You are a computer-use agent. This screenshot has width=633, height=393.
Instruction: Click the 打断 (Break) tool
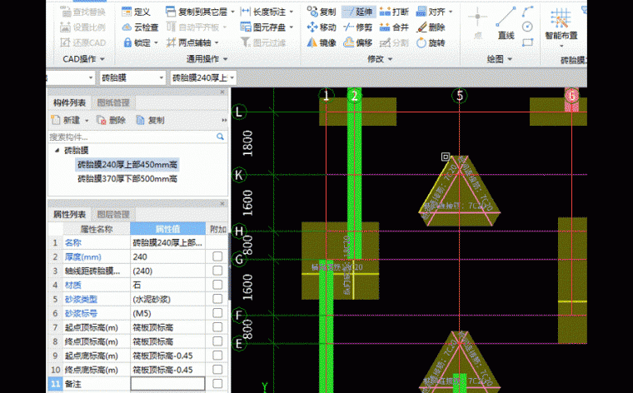coord(393,12)
